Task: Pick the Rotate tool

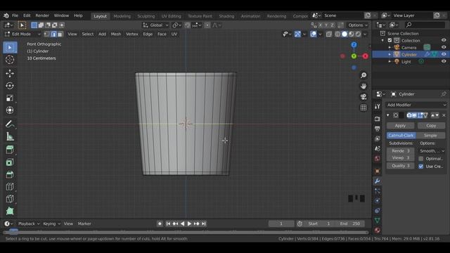Action: (x=10, y=86)
